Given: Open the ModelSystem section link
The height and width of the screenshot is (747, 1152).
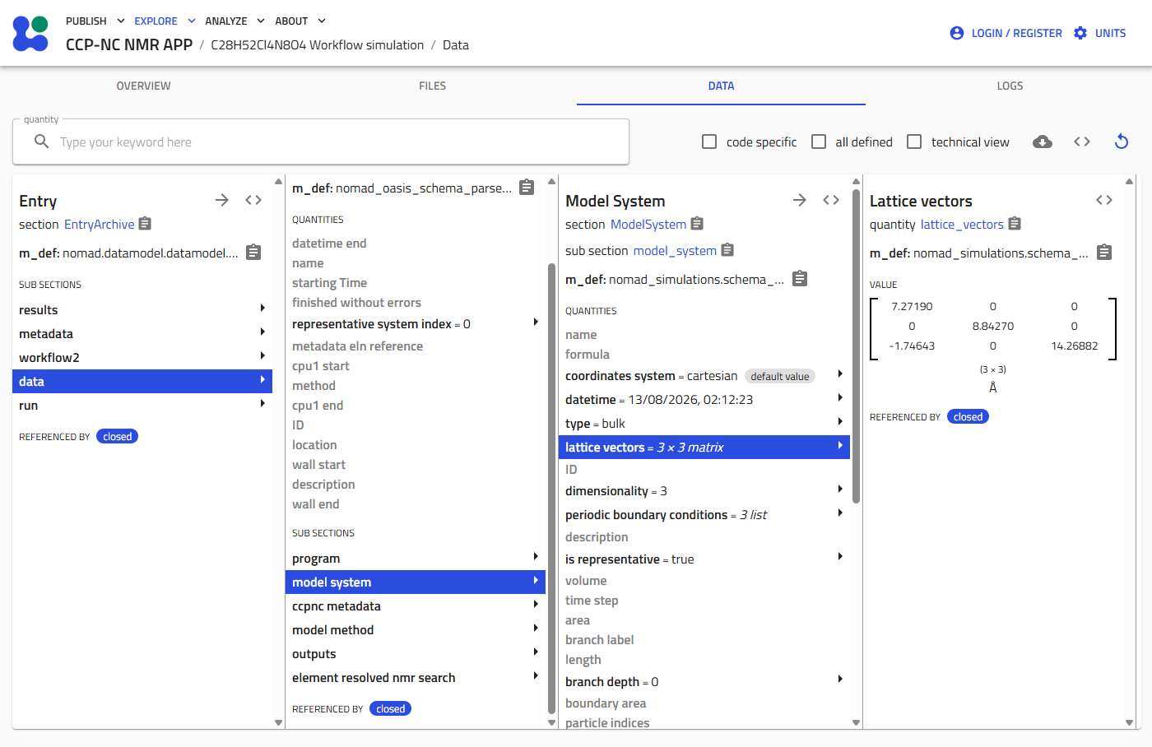Looking at the screenshot, I should [648, 225].
